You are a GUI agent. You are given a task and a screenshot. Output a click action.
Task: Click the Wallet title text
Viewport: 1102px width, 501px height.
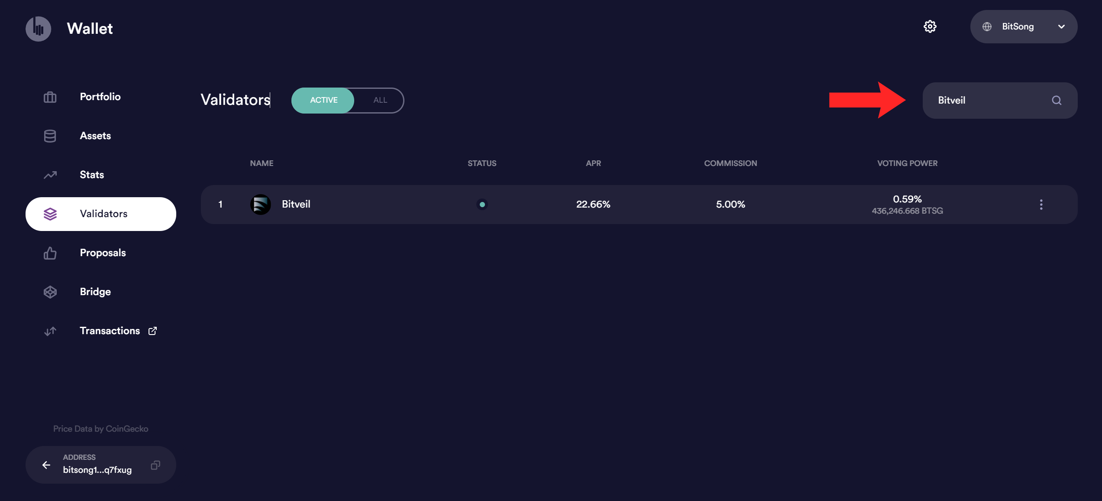coord(90,29)
